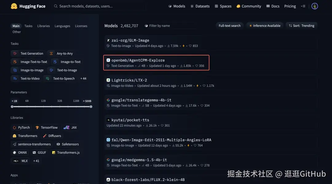
Task: Click the 32B mark on parameters slider
Action: (x=60, y=101)
